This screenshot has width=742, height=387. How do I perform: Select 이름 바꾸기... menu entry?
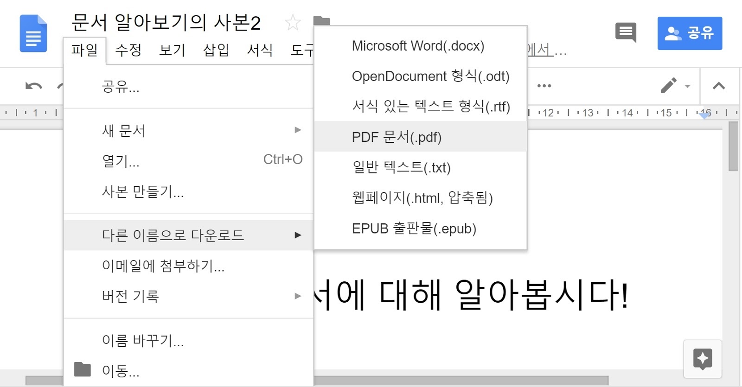(x=189, y=340)
